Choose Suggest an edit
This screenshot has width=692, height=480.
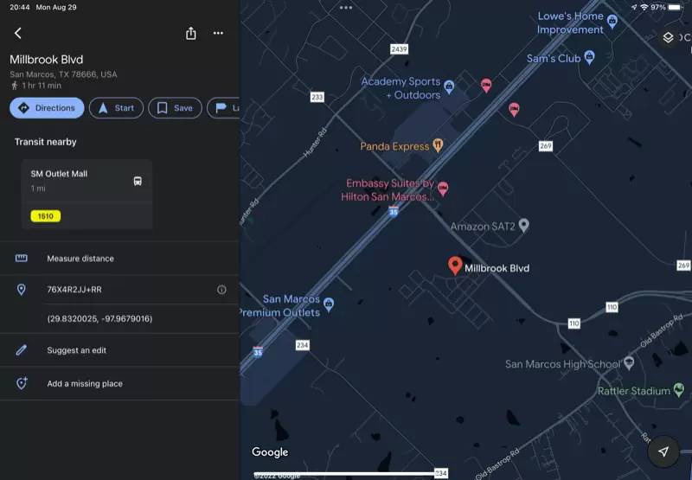119,350
